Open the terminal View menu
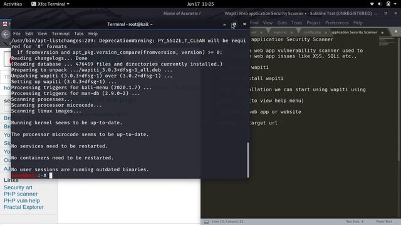The height and width of the screenshot is (225, 401). pyautogui.click(x=42, y=33)
